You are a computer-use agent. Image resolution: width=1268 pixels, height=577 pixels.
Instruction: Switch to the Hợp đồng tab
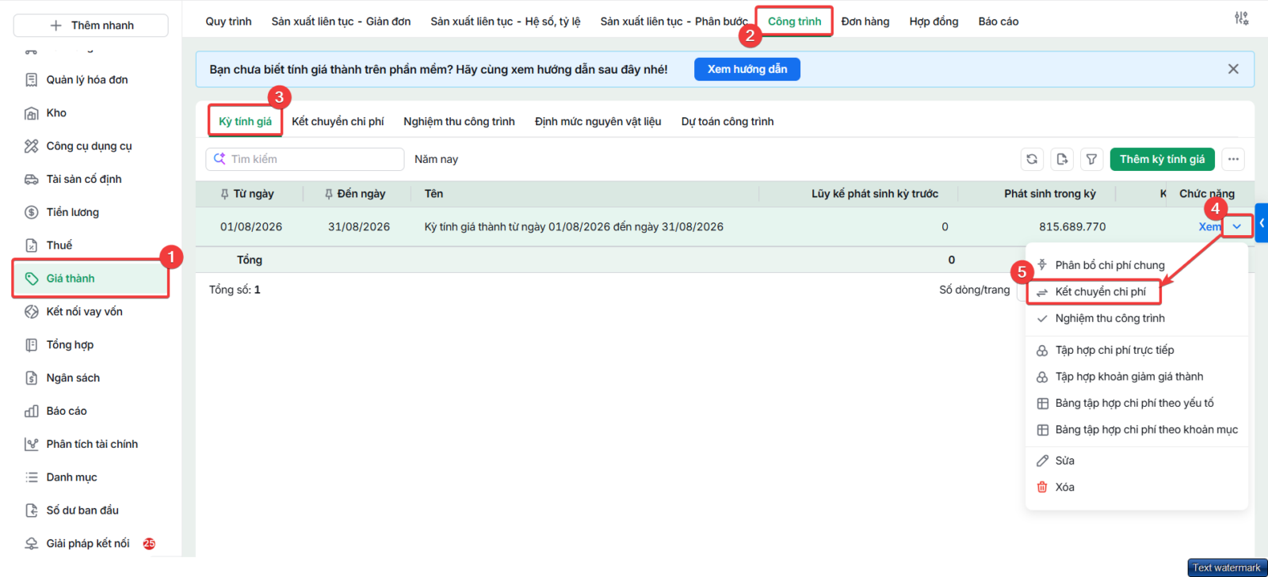tap(934, 21)
